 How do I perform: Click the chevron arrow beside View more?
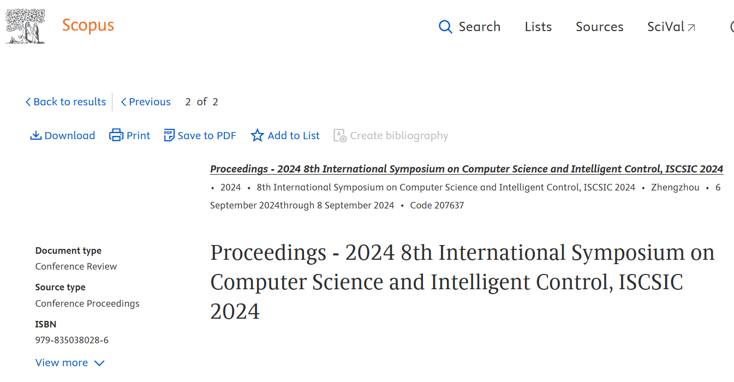point(99,363)
